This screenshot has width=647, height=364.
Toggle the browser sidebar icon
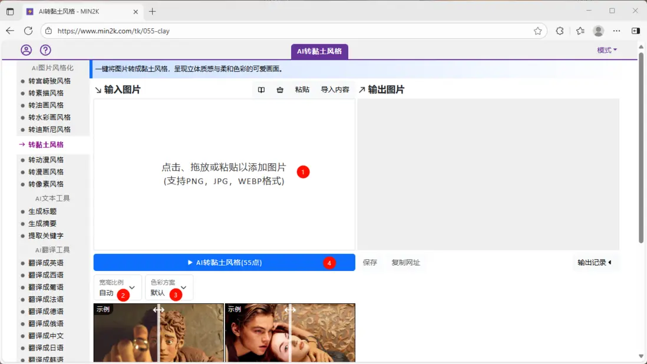(x=635, y=31)
